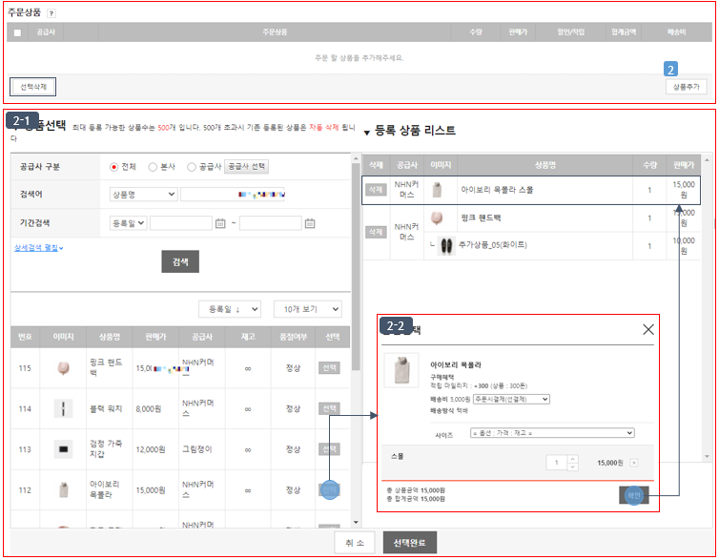Click the 재고 column header
Screen dimensions: 719x560
[248, 337]
